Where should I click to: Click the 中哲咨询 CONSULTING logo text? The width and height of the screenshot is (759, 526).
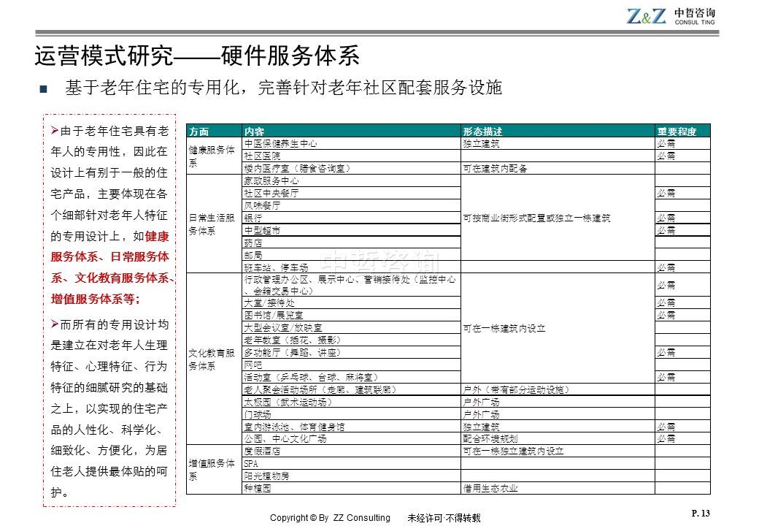tap(695, 16)
